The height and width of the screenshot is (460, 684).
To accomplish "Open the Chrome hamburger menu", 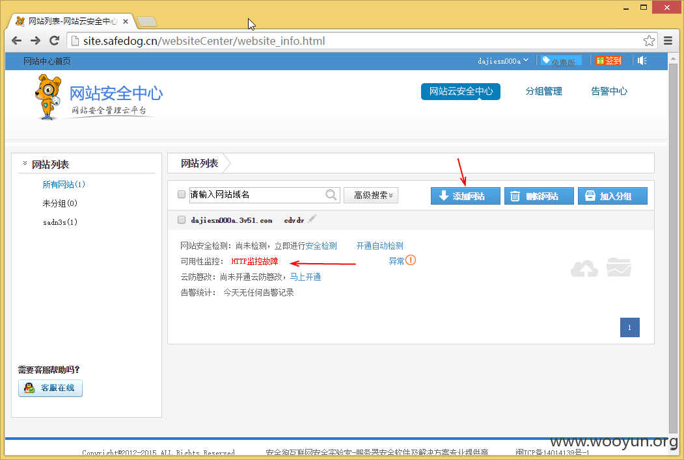I will click(668, 41).
